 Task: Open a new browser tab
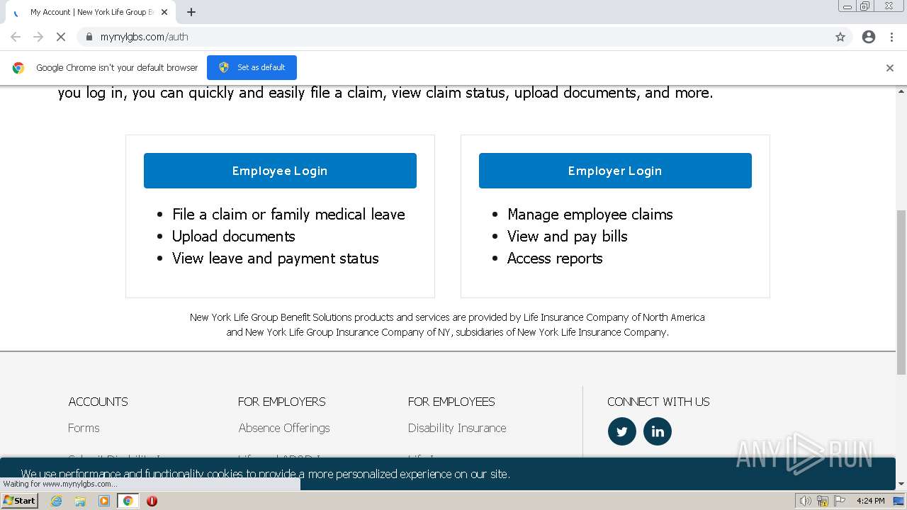191,12
